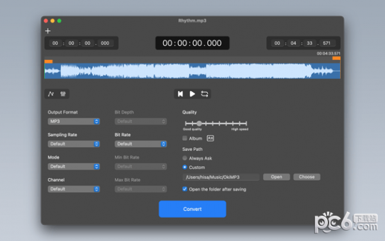Screen dimensions: 385x241
Task: Skip back to the start of track
Action: [x=180, y=94]
